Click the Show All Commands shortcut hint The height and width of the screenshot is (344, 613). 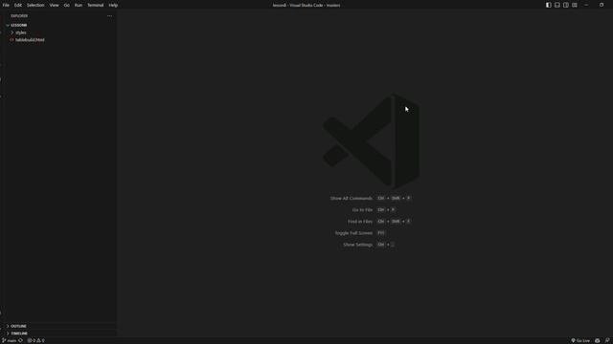371,198
